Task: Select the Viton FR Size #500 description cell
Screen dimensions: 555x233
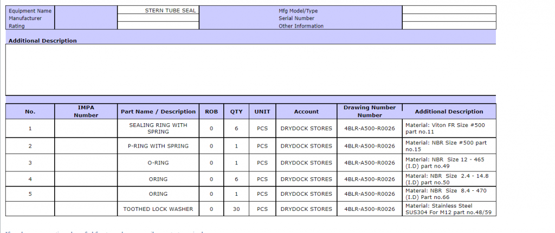Action: (449, 129)
